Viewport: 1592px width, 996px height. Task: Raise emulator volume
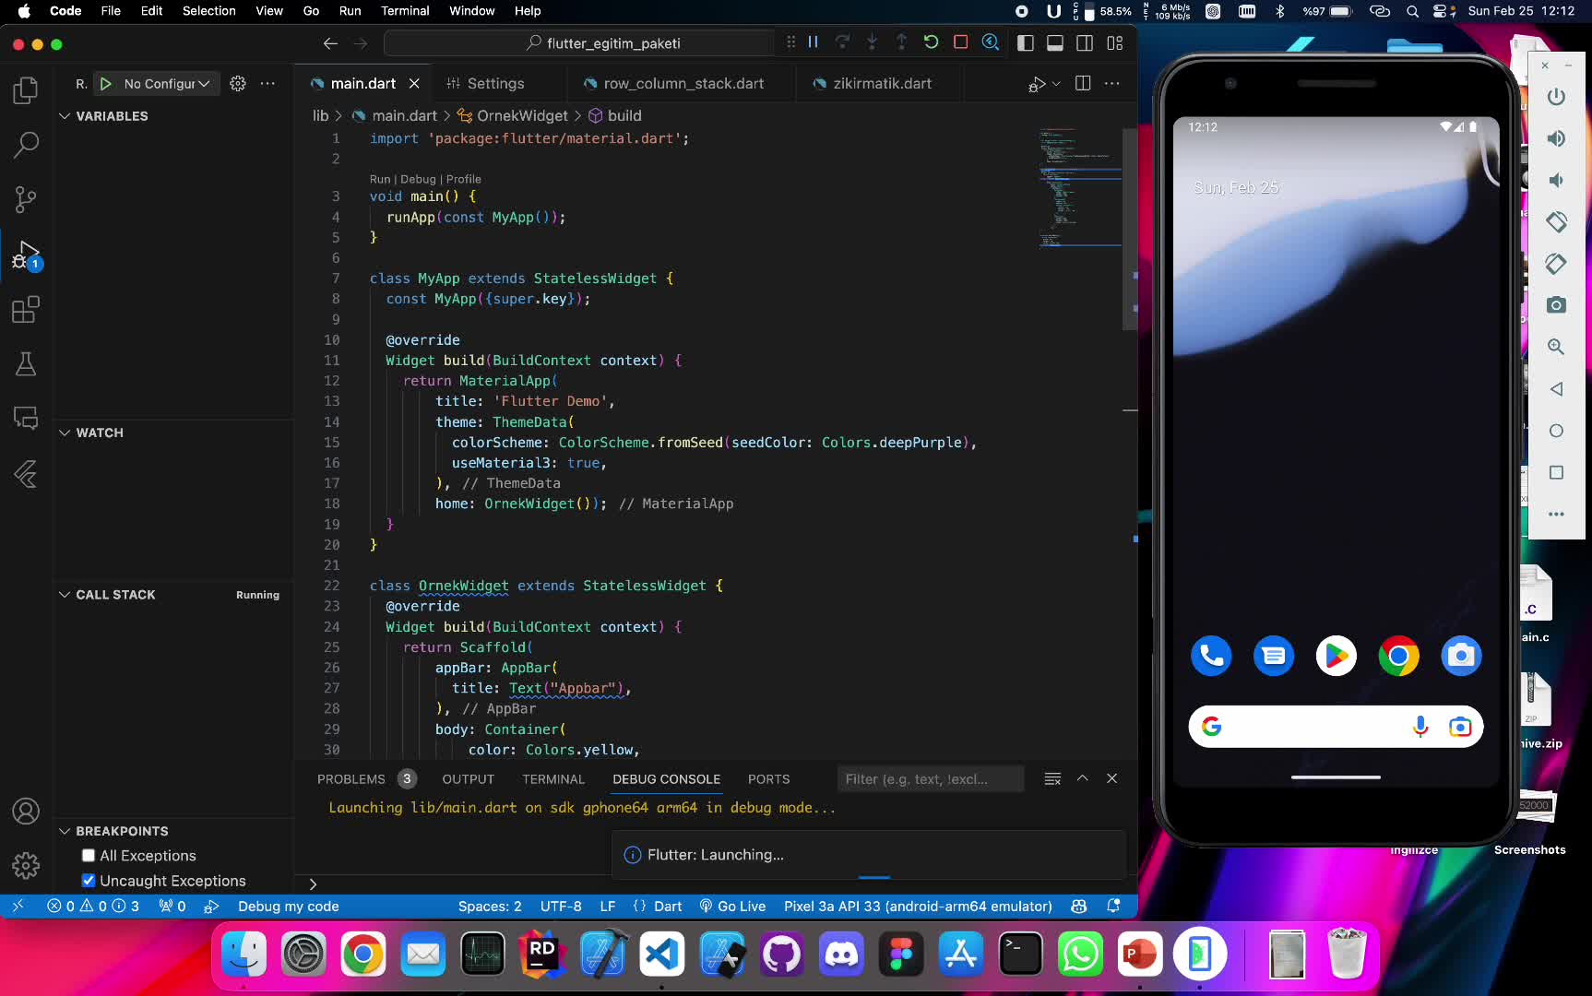point(1556,138)
